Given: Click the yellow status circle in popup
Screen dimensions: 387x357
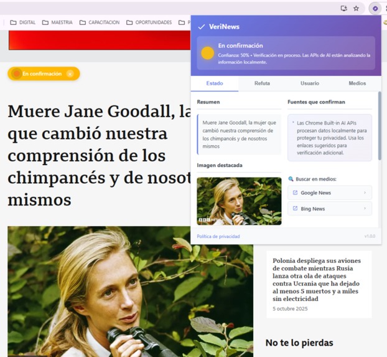Looking at the screenshot, I should [207, 53].
